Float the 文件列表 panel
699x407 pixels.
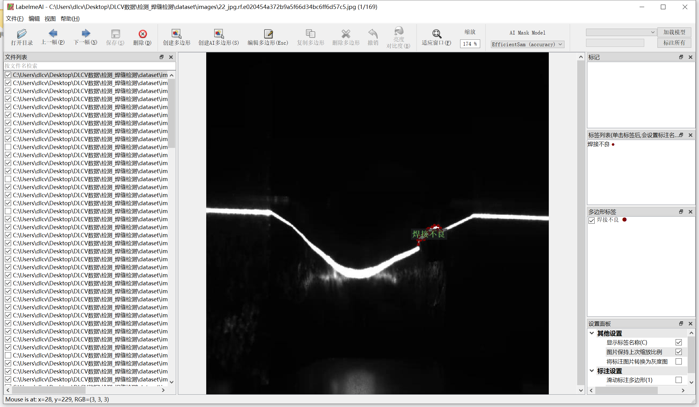[162, 57]
